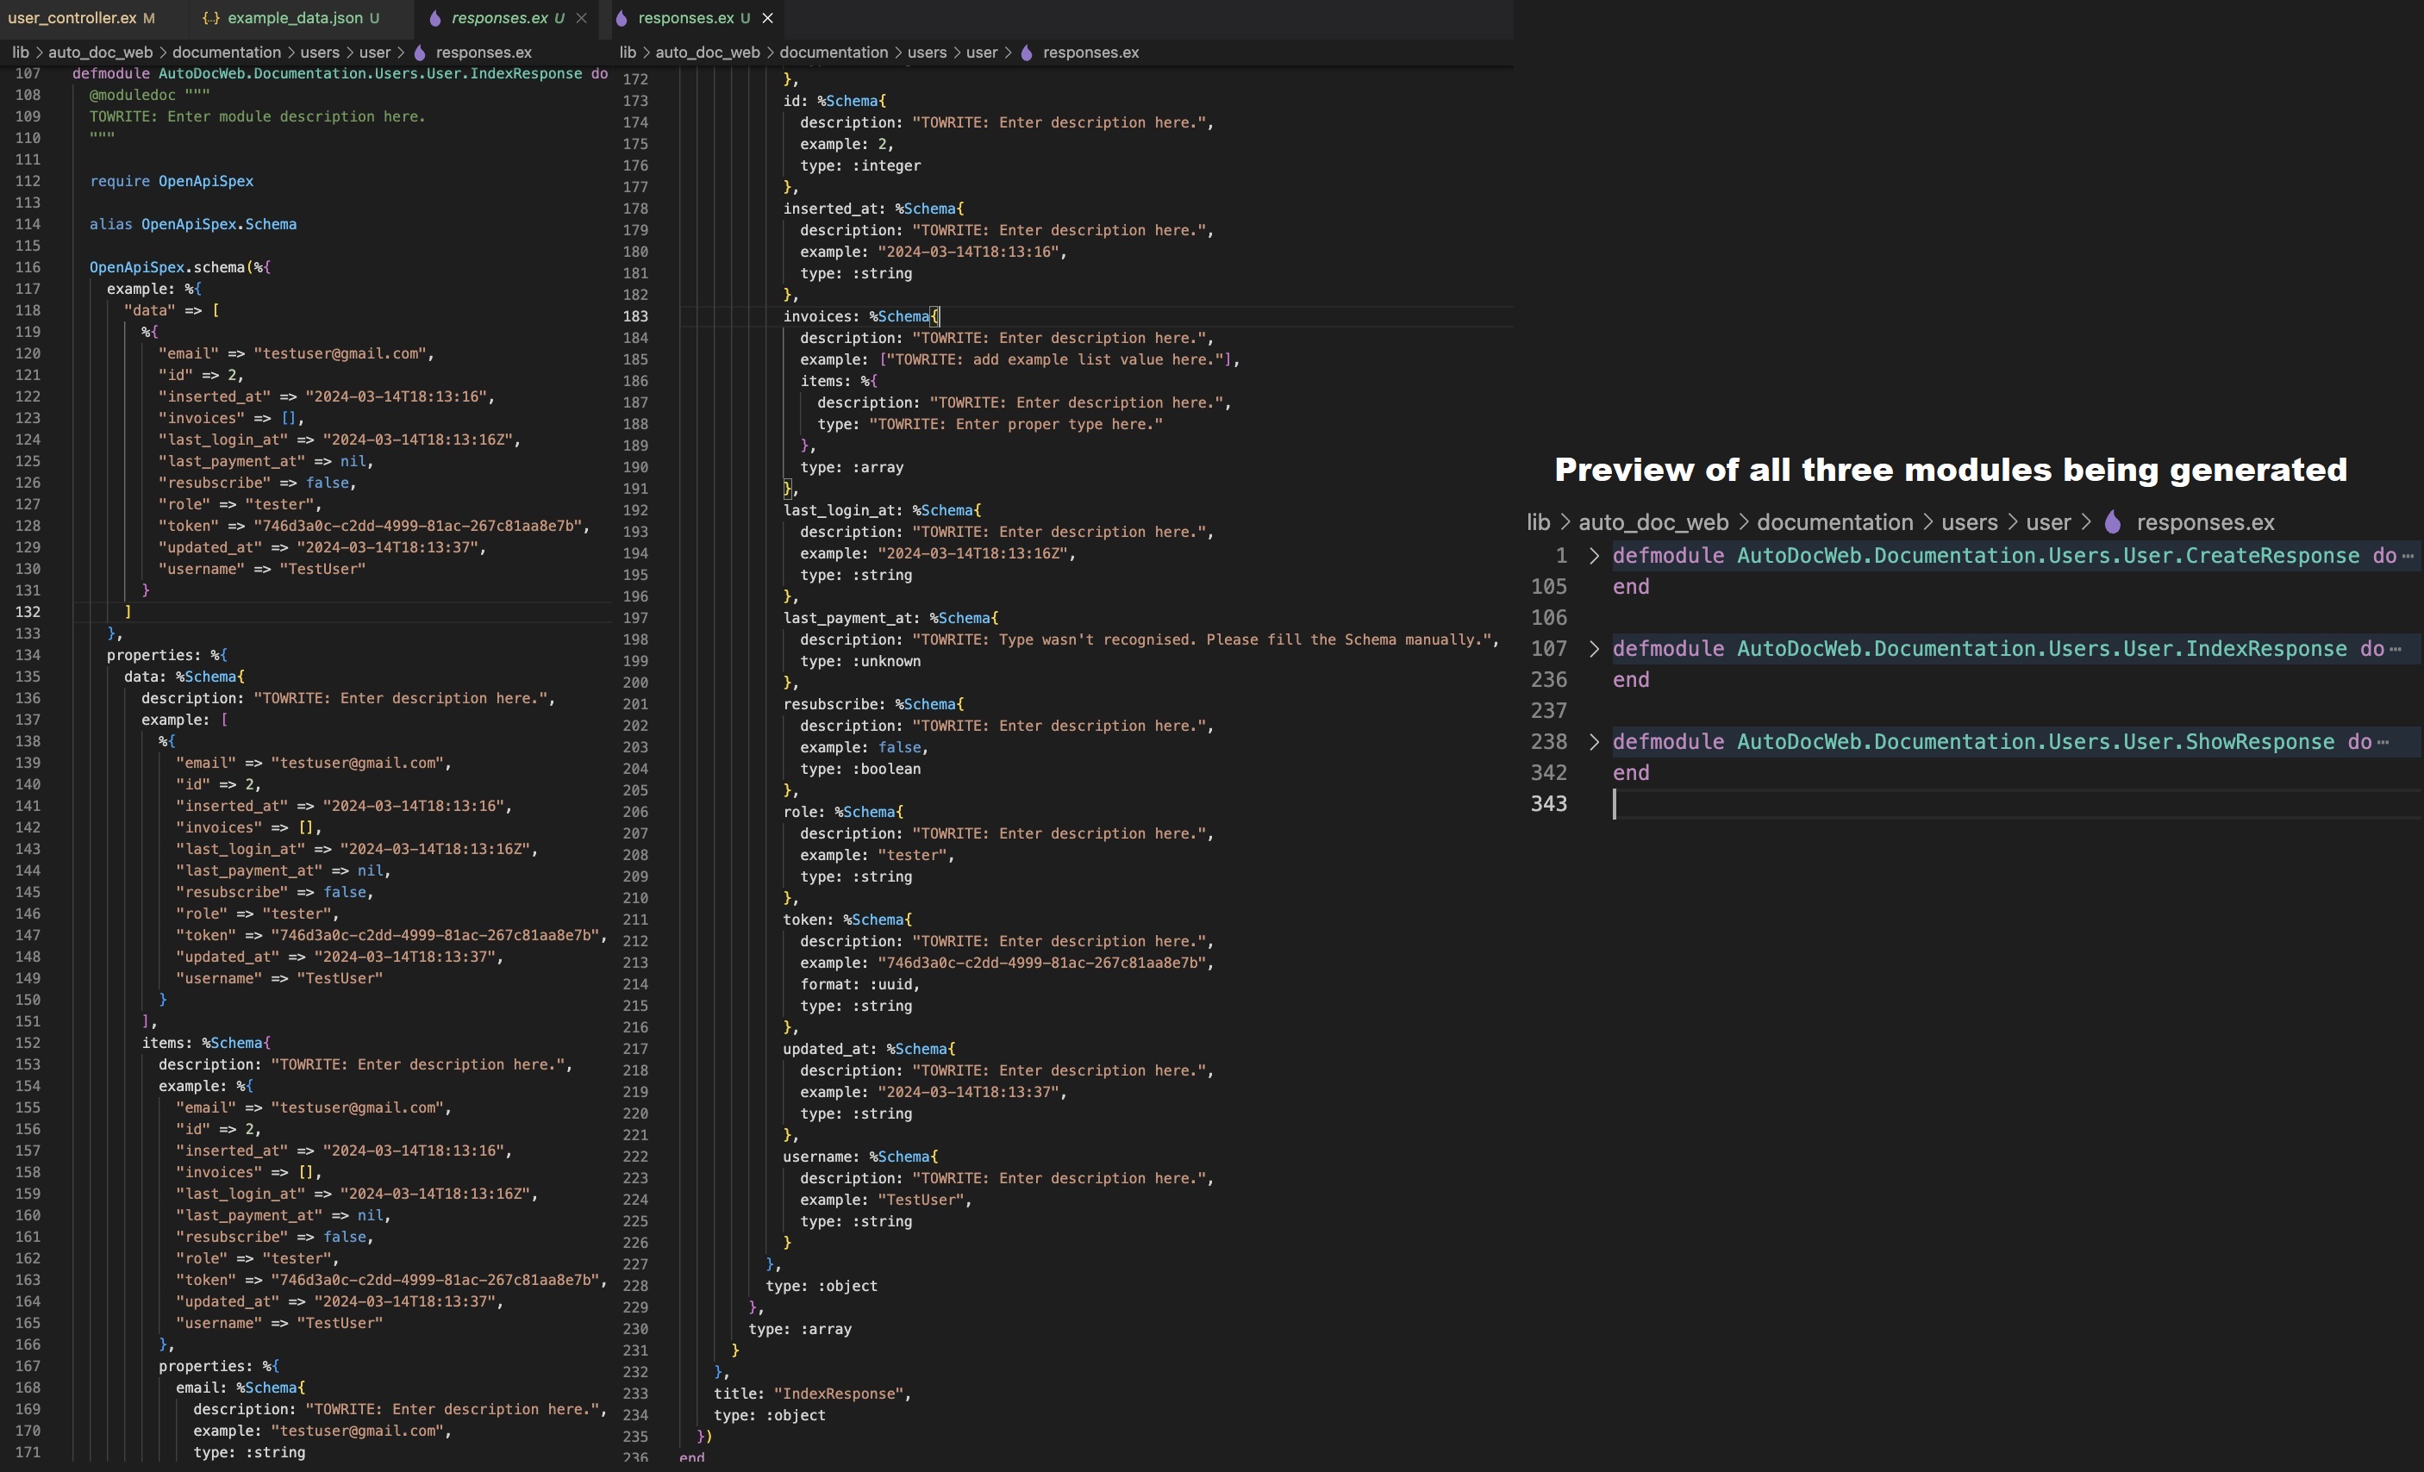Viewport: 2424px width, 1472px height.
Task: Click the Elixir droplet icon on the rightmost responses.ex tab
Action: pos(621,18)
